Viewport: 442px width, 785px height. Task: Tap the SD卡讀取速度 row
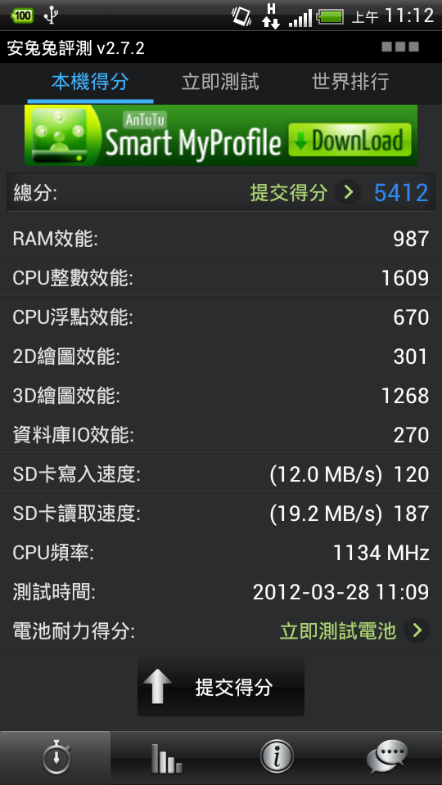(221, 514)
